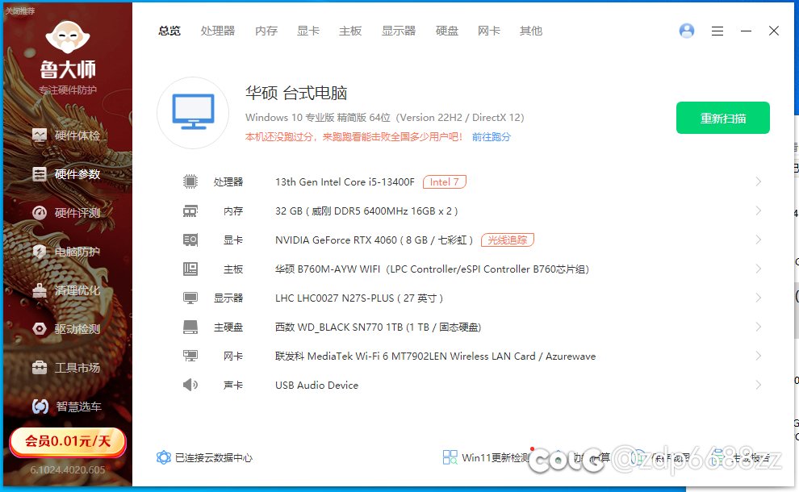Screen dimensions: 799x492
Task: Click the 西数 WD_BLACK SN770 1TB text
Action: tap(378, 327)
